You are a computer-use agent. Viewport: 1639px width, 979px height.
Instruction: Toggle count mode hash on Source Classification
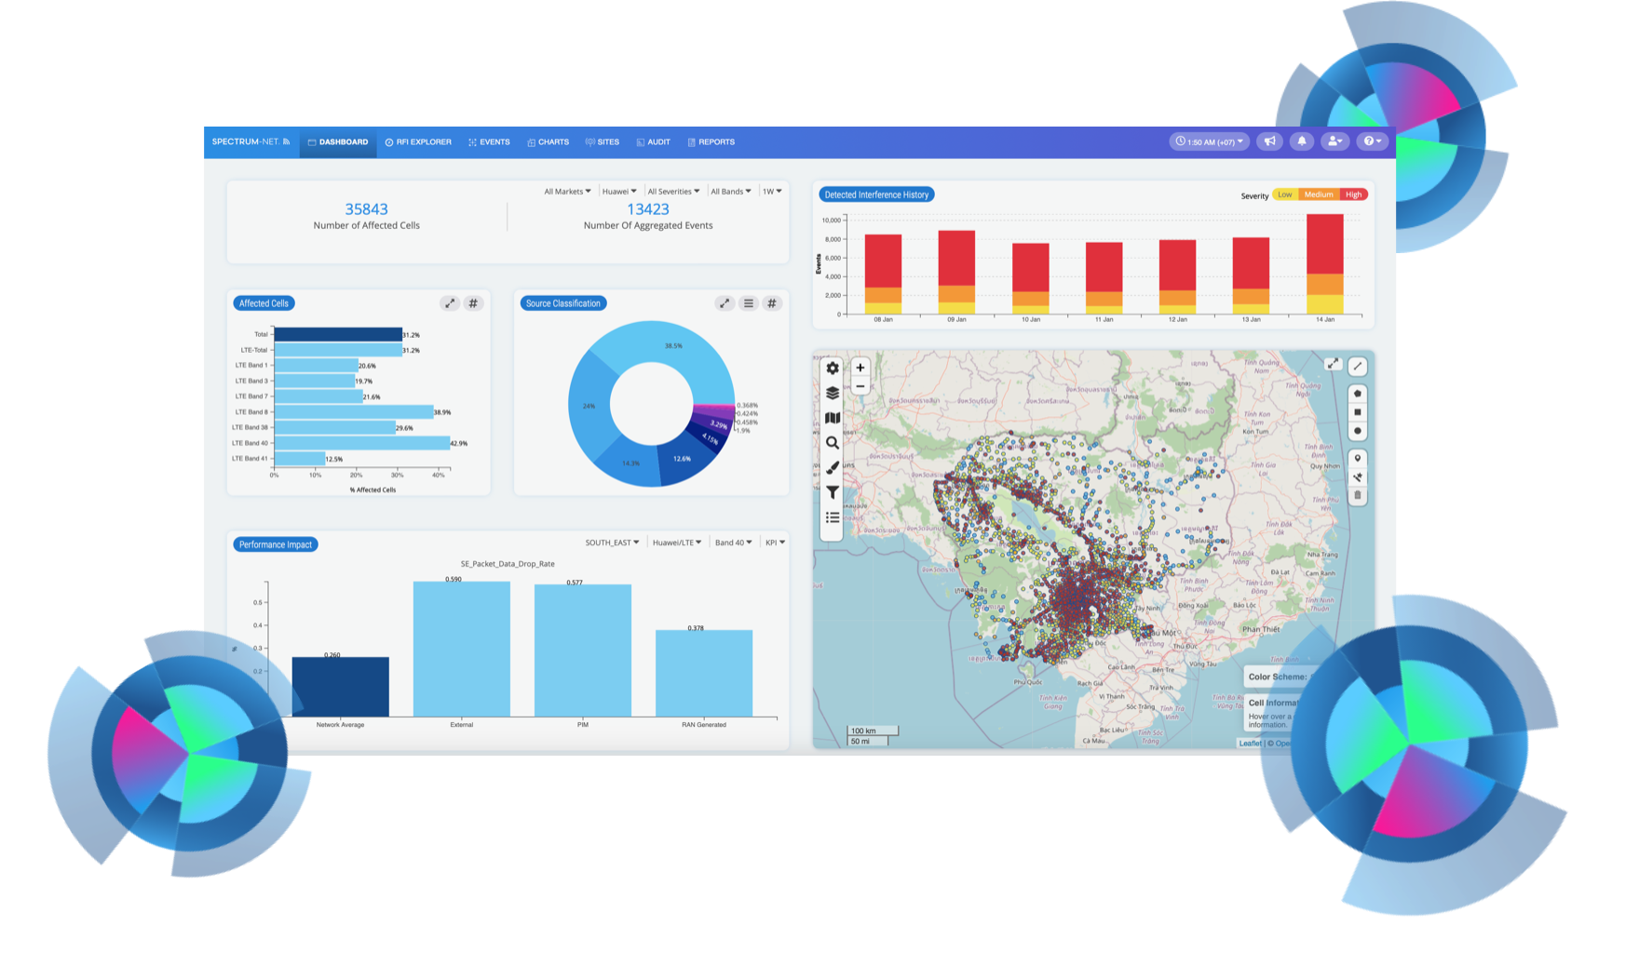click(x=772, y=303)
